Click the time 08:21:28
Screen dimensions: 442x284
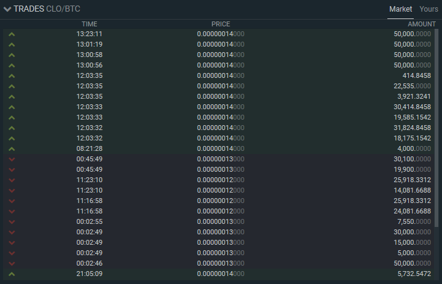(90, 148)
